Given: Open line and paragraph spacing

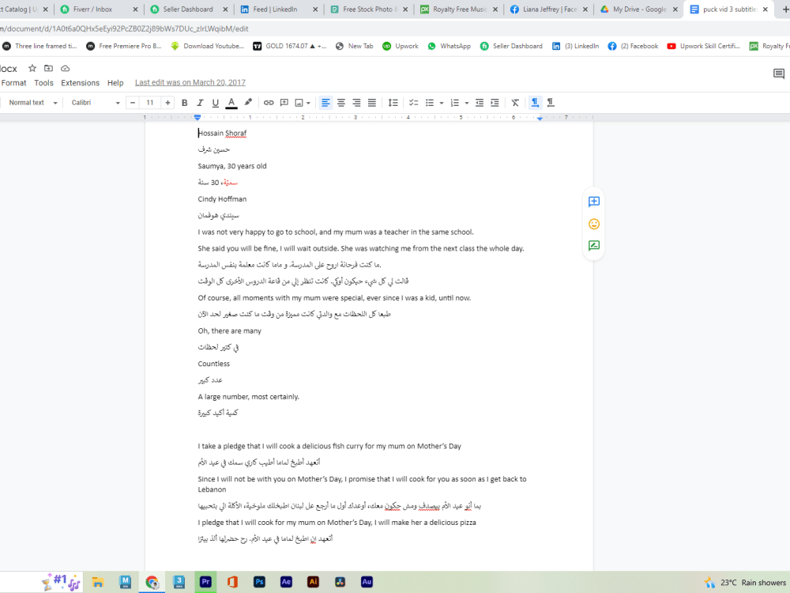Looking at the screenshot, I should point(393,103).
